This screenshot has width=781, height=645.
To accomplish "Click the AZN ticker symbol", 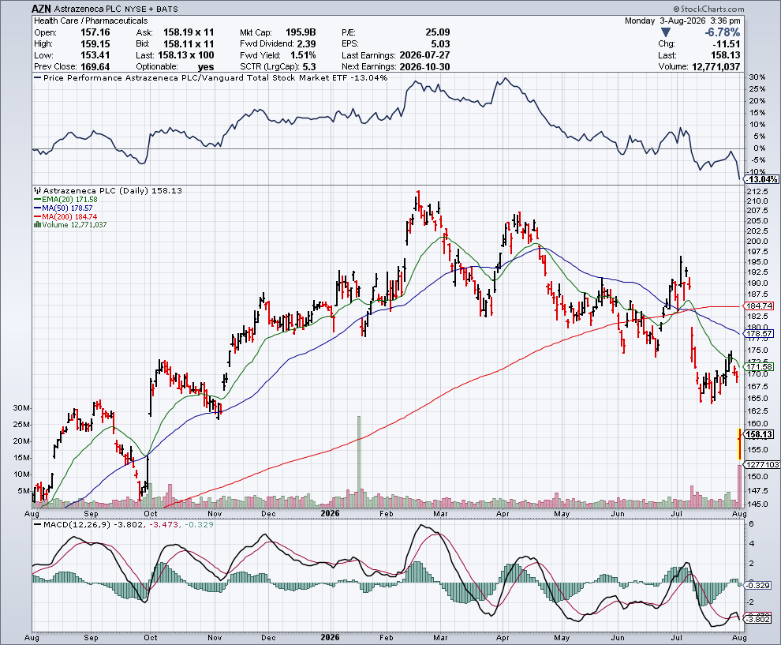I will coord(41,9).
